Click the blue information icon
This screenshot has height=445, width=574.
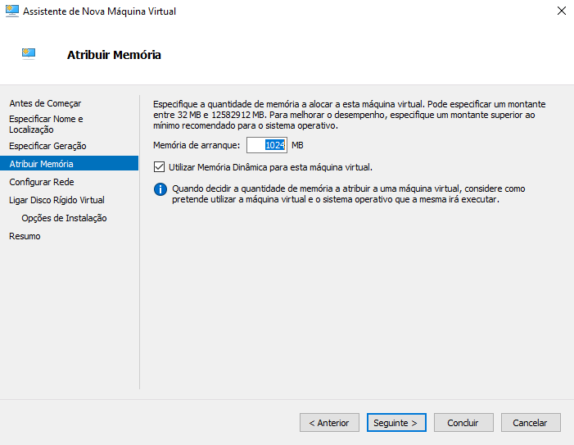point(160,189)
